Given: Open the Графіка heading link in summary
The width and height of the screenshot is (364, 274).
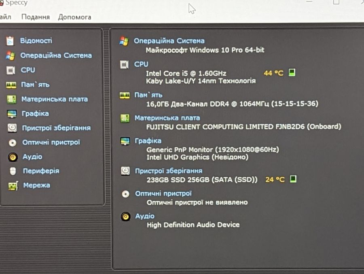Looking at the screenshot, I should (148, 141).
